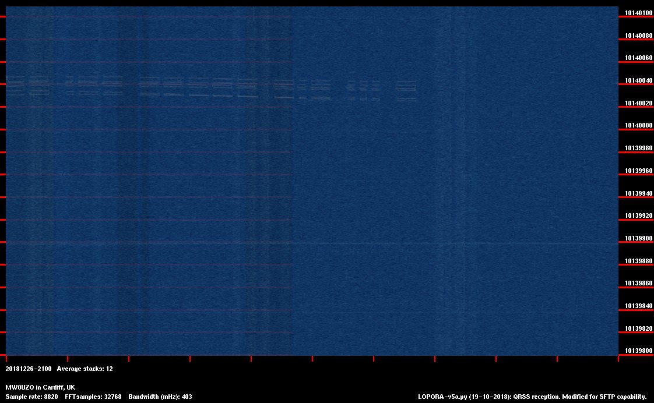This screenshot has width=654, height=403.
Task: Select the 'MW0UZO in Cardiff, UK' caption
Action: click(x=40, y=387)
